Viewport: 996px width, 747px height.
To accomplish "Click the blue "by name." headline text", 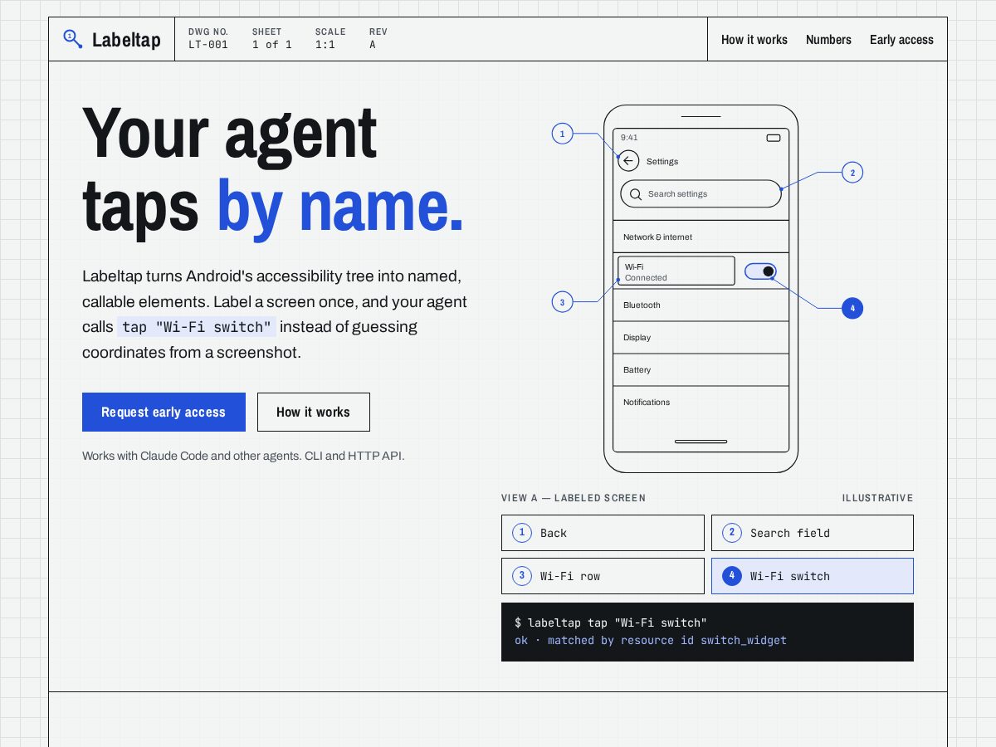I will click(x=339, y=207).
